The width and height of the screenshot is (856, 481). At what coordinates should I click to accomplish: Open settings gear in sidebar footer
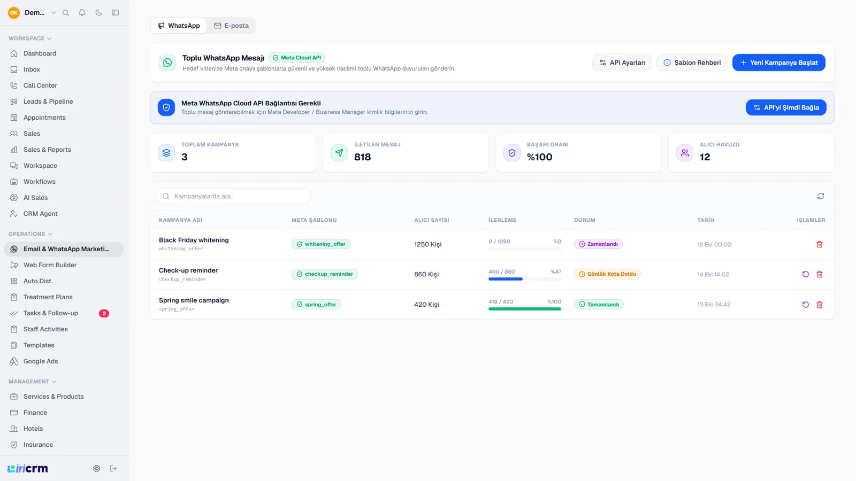[x=96, y=469]
